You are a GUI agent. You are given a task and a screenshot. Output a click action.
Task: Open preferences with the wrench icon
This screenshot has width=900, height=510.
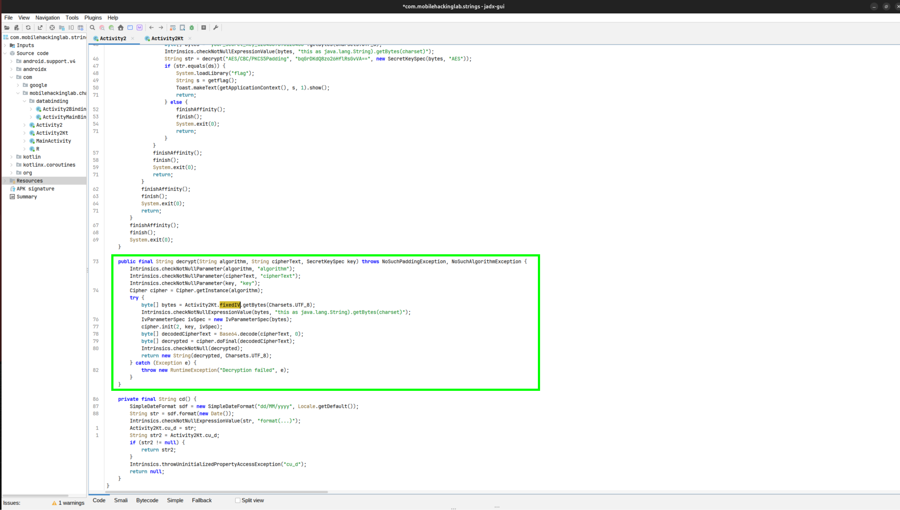coord(216,28)
